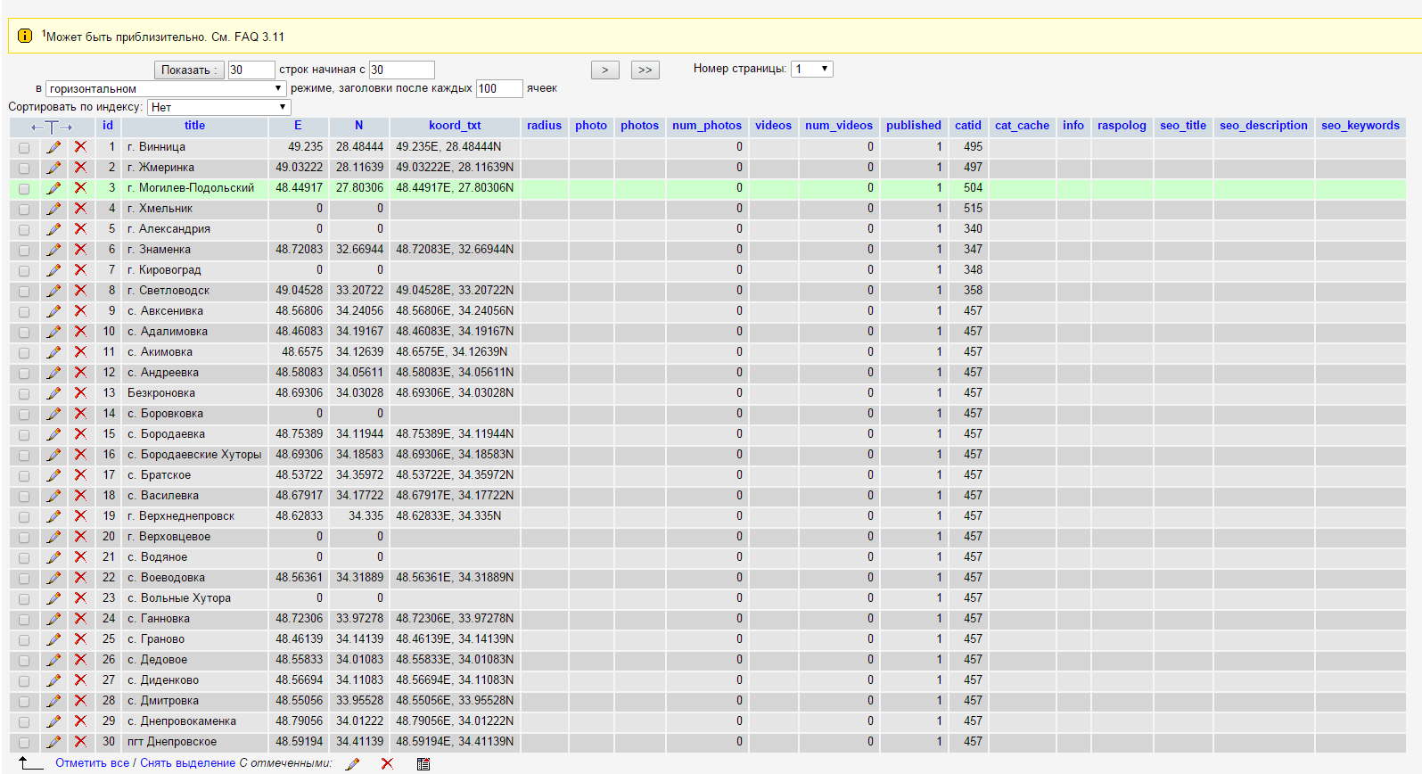Check the box for с. Днепровокаменка row

(x=24, y=722)
